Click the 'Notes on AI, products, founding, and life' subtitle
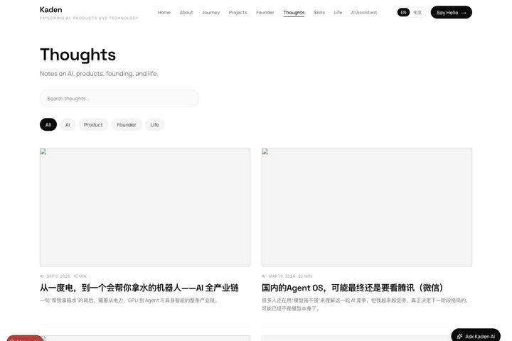This screenshot has height=341, width=512. pyautogui.click(x=99, y=74)
